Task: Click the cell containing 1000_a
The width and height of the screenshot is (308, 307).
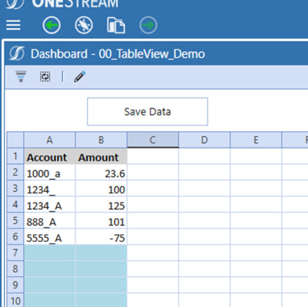Action: click(50, 174)
